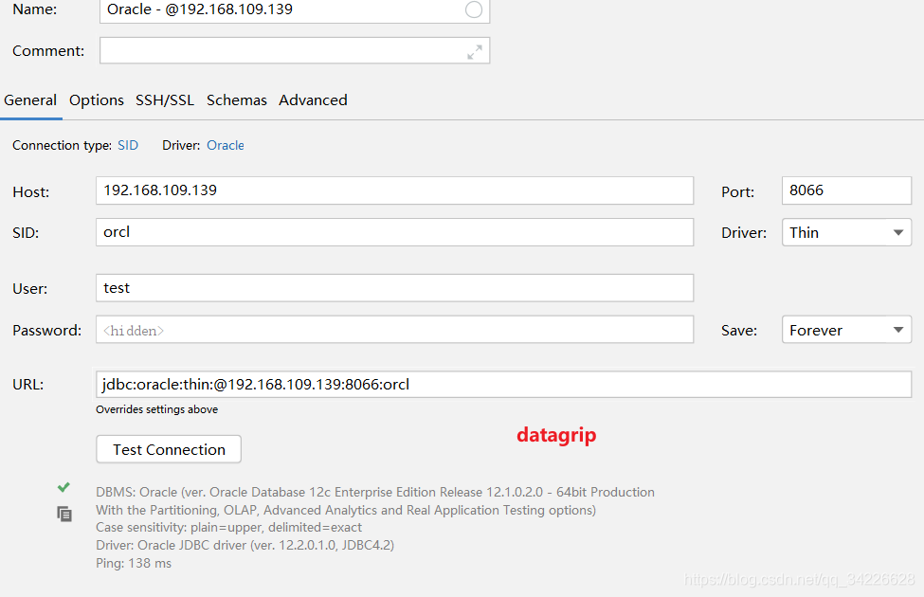The image size is (924, 597).
Task: Copy test results to clipboard
Action: click(63, 514)
